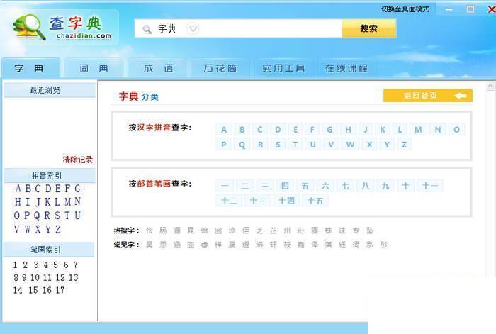The width and height of the screenshot is (496, 334).
Task: Select pinyin letter A tile in main panel
Action: [x=224, y=130]
